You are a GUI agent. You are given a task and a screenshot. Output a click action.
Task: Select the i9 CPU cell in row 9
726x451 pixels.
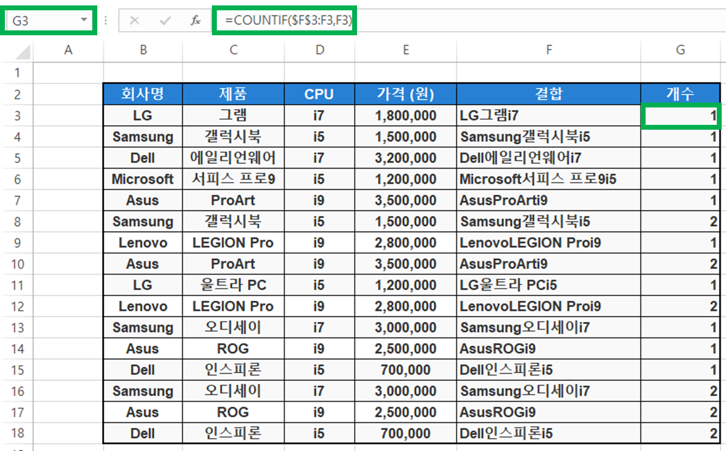[x=320, y=243]
